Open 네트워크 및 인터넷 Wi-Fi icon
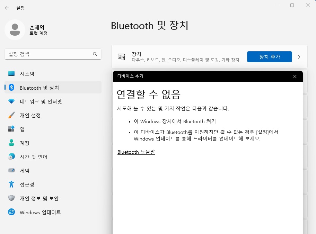Screen dimensions: 316x234 11,101
